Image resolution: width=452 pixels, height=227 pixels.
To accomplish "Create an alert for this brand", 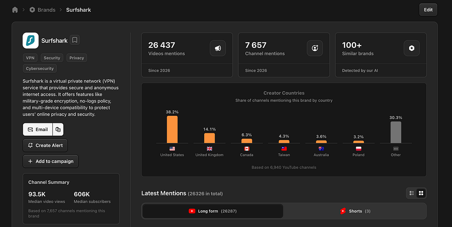I will [x=45, y=145].
